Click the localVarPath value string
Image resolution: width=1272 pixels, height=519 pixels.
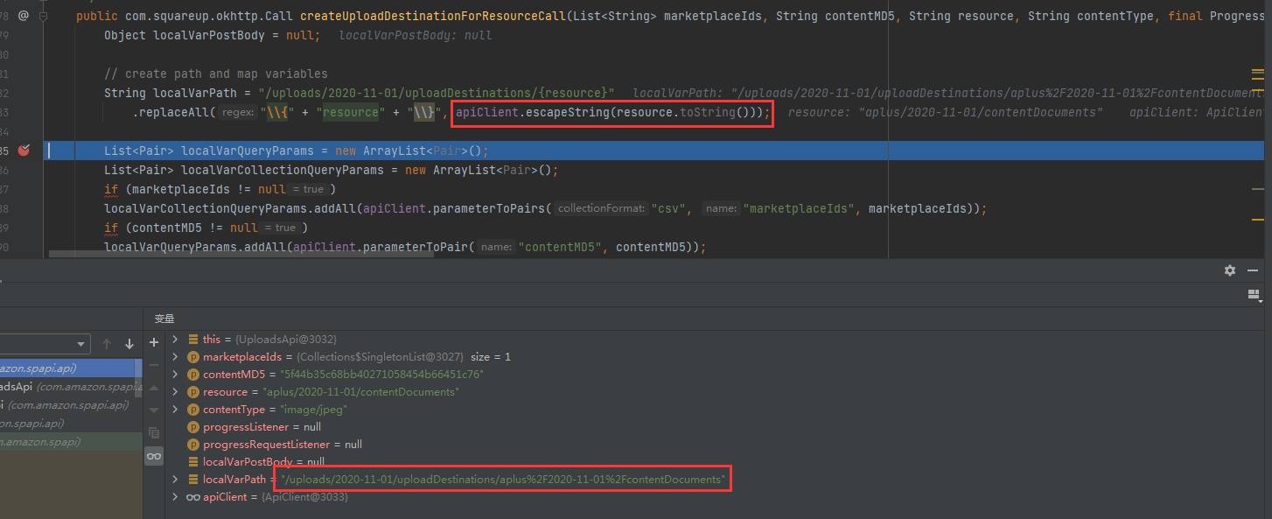pos(503,479)
